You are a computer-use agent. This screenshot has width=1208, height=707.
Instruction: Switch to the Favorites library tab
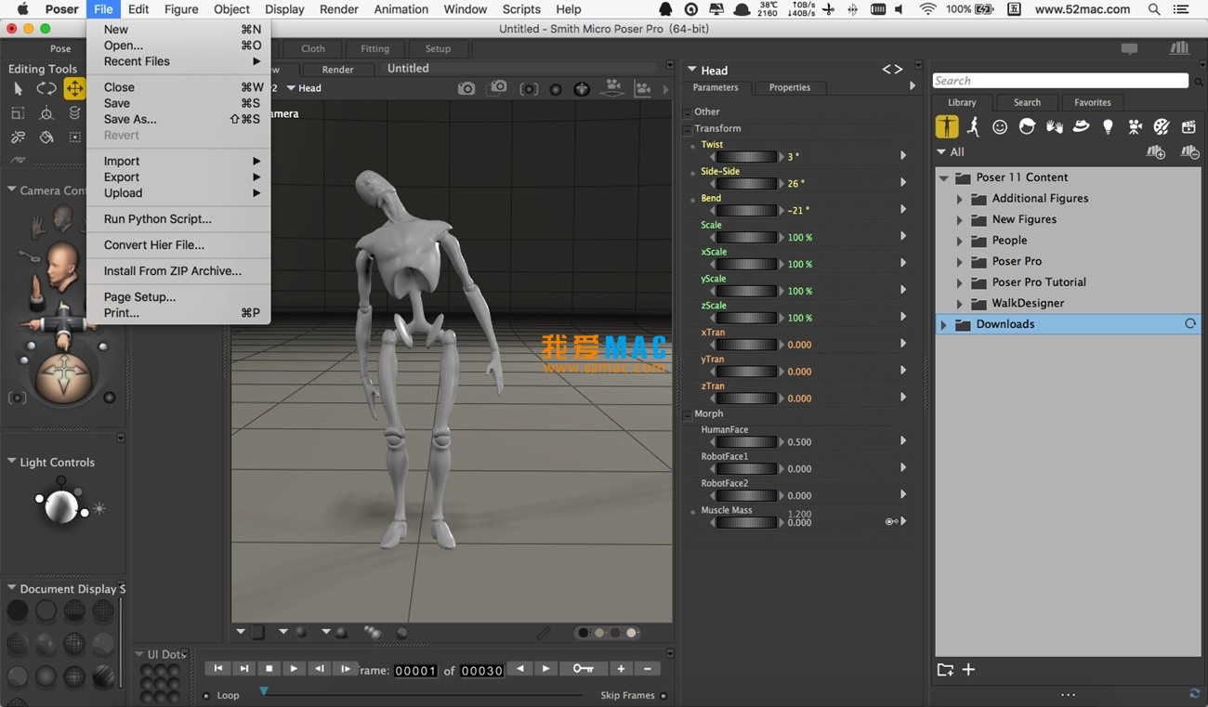coord(1093,102)
